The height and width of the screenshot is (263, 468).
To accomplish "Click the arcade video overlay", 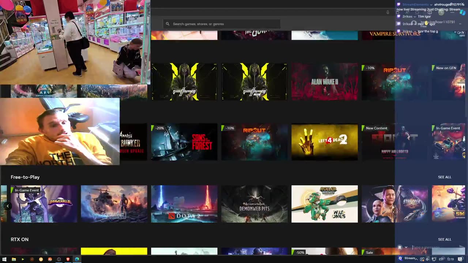I will (x=75, y=42).
